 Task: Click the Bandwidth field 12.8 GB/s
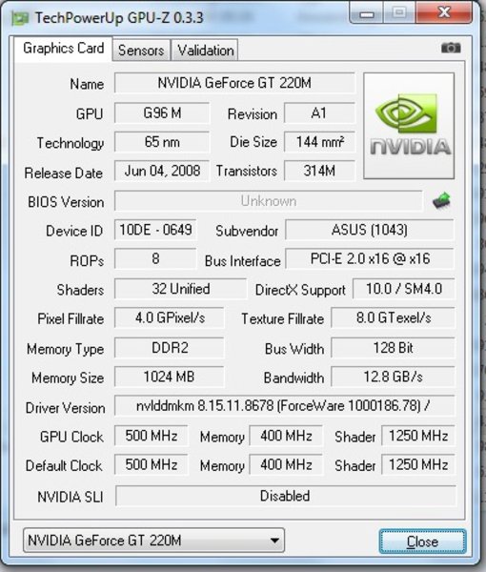393,377
